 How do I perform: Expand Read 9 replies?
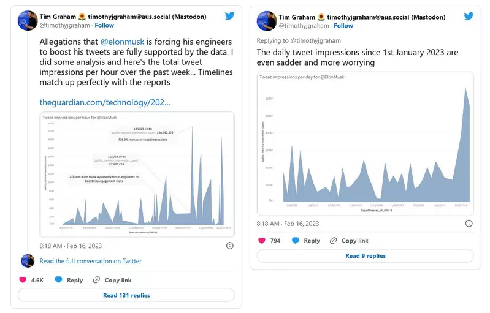click(366, 256)
